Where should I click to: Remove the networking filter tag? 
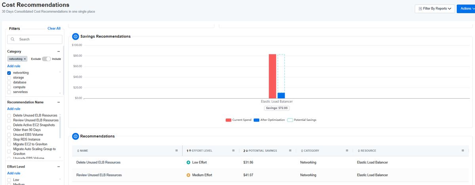tap(25, 59)
